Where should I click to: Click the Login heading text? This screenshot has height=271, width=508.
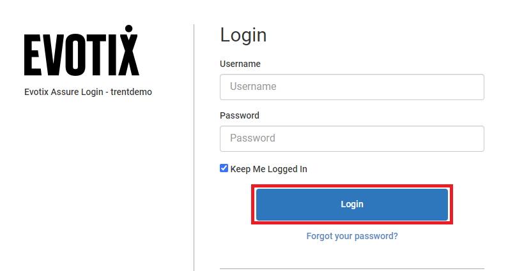tap(243, 35)
